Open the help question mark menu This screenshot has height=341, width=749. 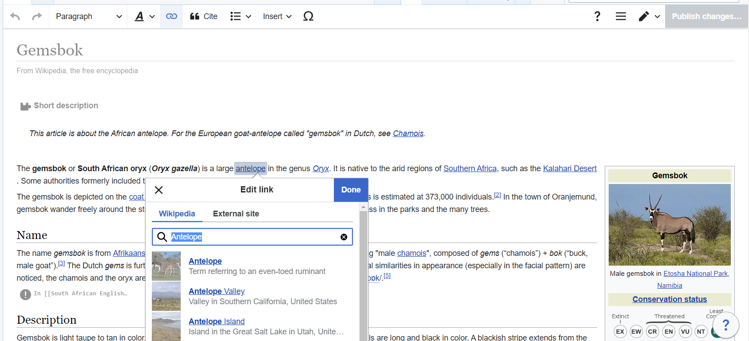pos(597,16)
